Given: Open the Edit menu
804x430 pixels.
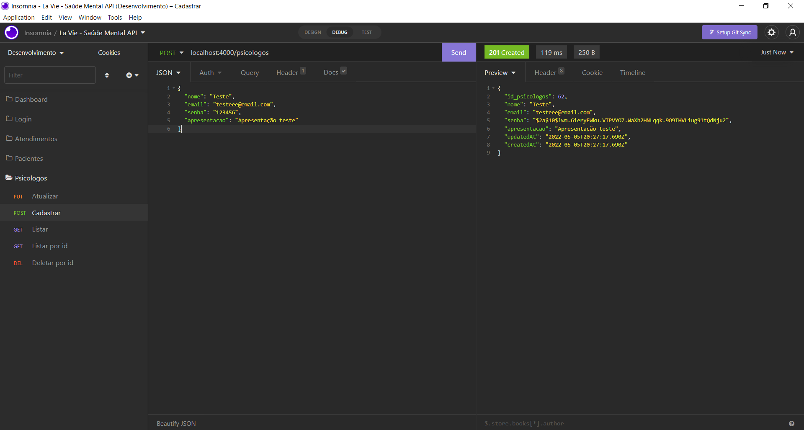Looking at the screenshot, I should point(46,18).
